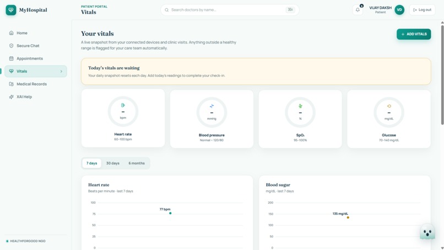Click the MyHospital heart logo icon

[11, 10]
